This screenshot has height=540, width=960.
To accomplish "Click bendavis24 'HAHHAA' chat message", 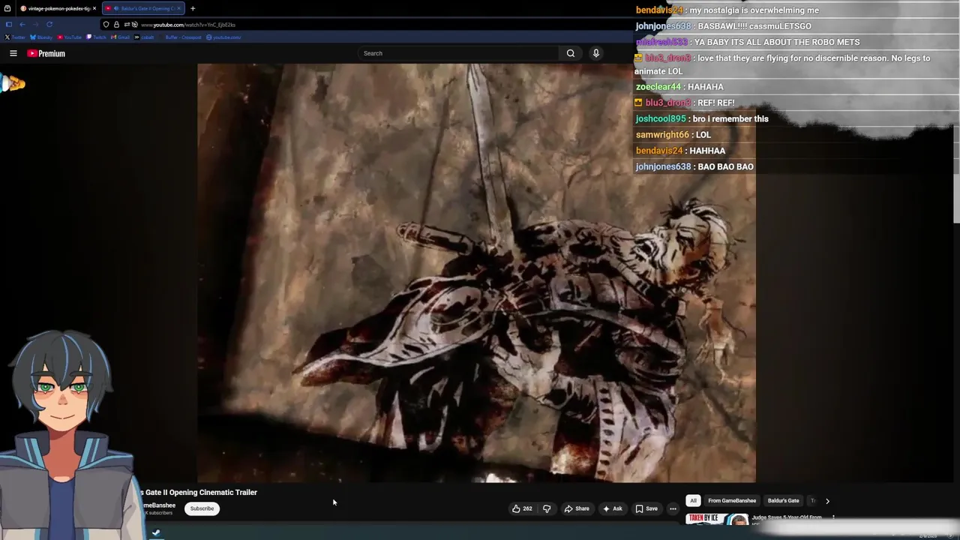I will pos(680,151).
